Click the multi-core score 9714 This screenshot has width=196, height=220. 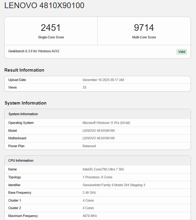(144, 28)
